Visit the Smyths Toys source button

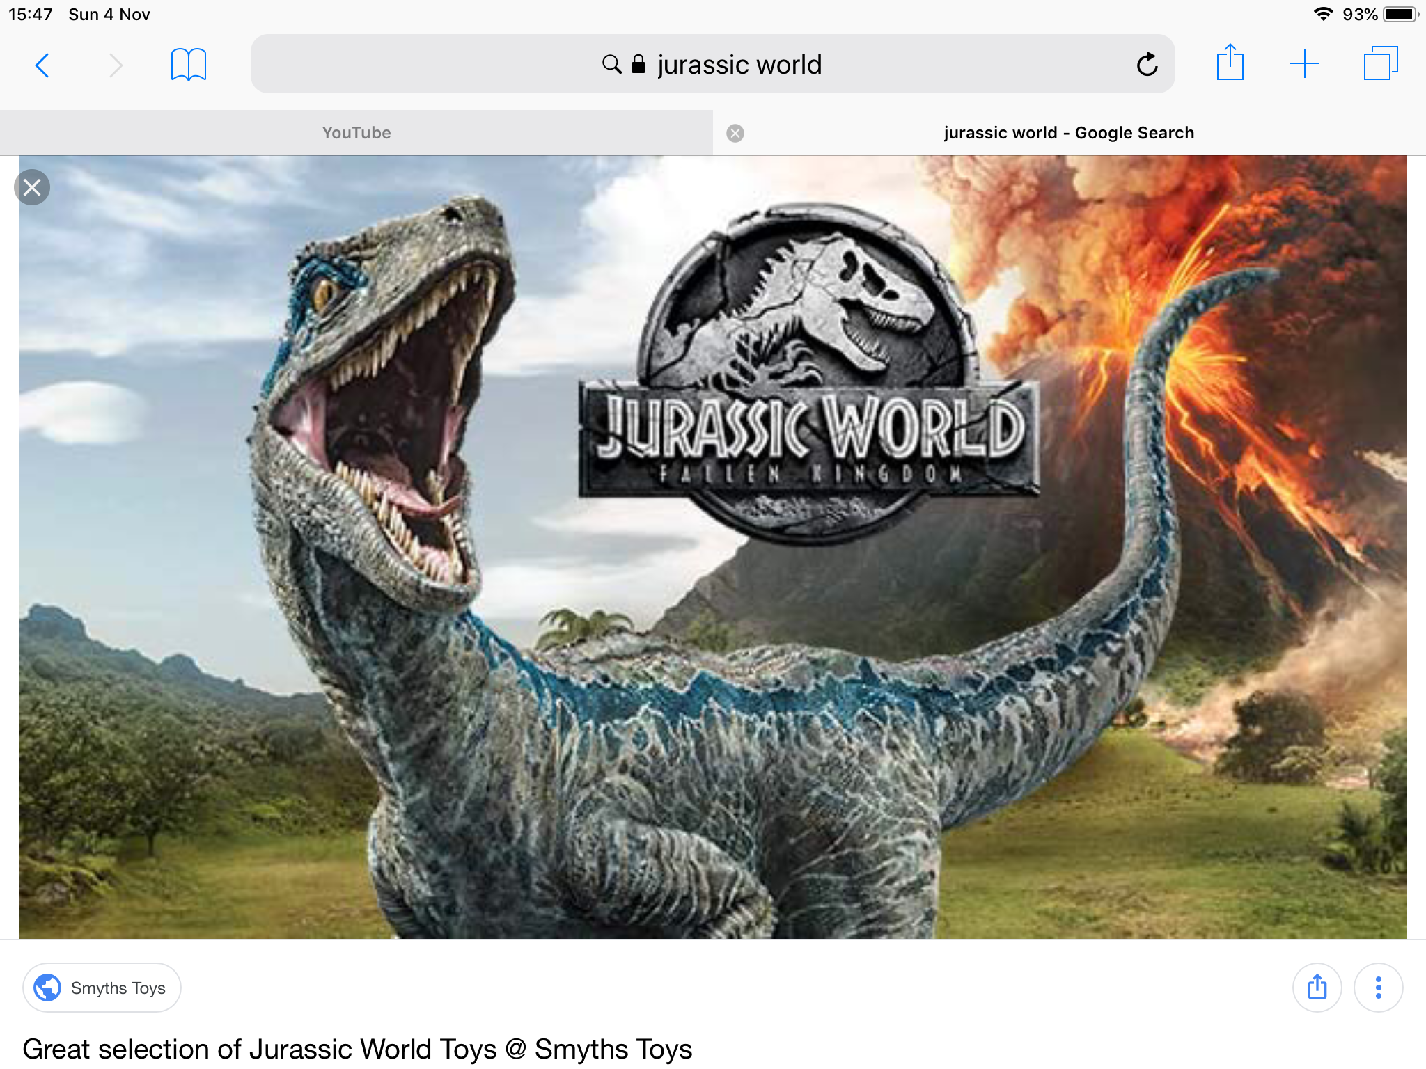(x=102, y=988)
